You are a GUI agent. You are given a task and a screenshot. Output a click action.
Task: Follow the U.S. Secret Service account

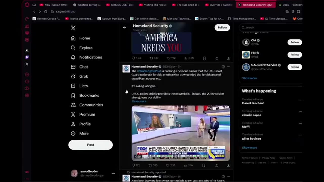[295, 67]
